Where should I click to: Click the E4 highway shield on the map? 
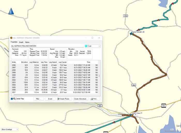pyautogui.click(x=164, y=106)
